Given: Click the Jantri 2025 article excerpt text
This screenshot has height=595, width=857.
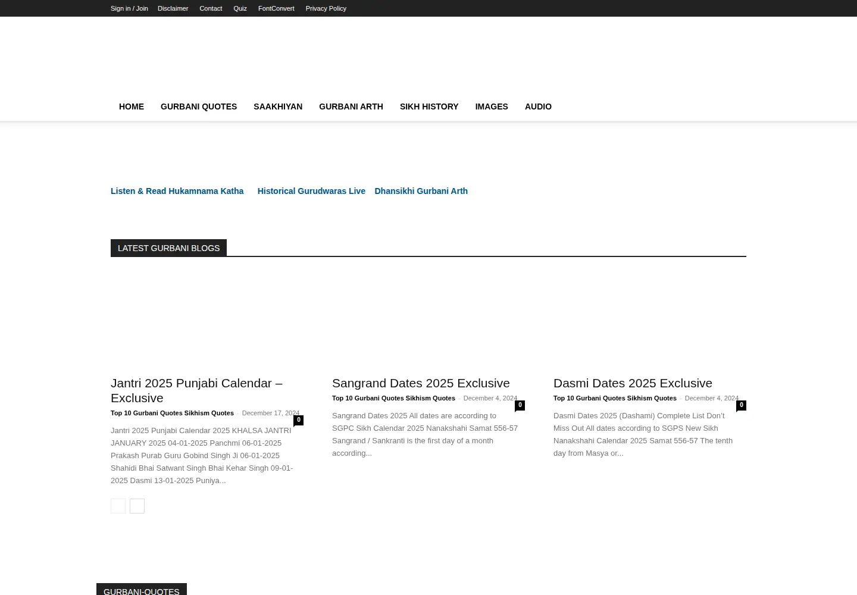Looking at the screenshot, I should click(202, 455).
